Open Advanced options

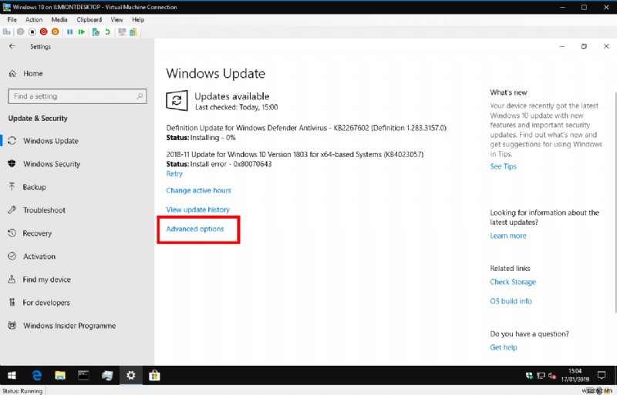[195, 229]
